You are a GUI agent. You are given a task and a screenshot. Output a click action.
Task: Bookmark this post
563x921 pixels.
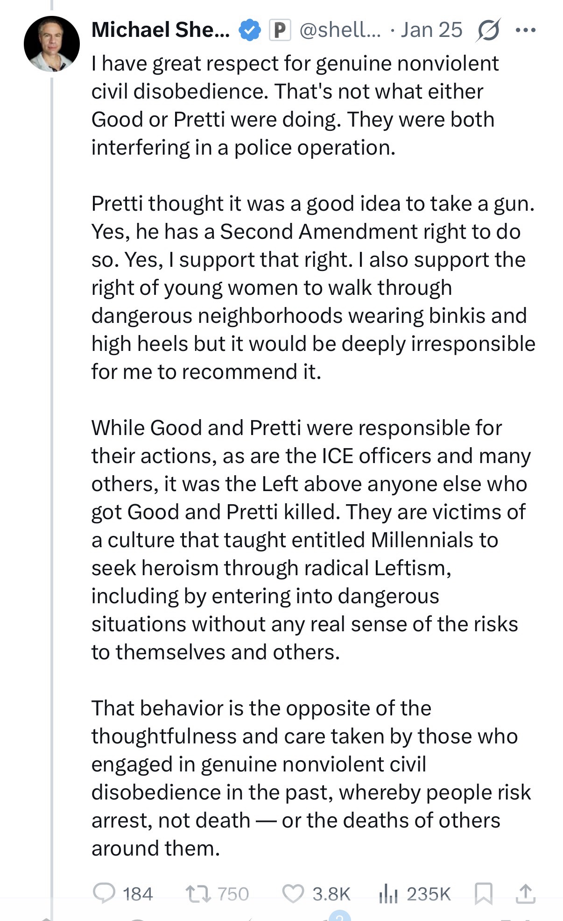[483, 894]
